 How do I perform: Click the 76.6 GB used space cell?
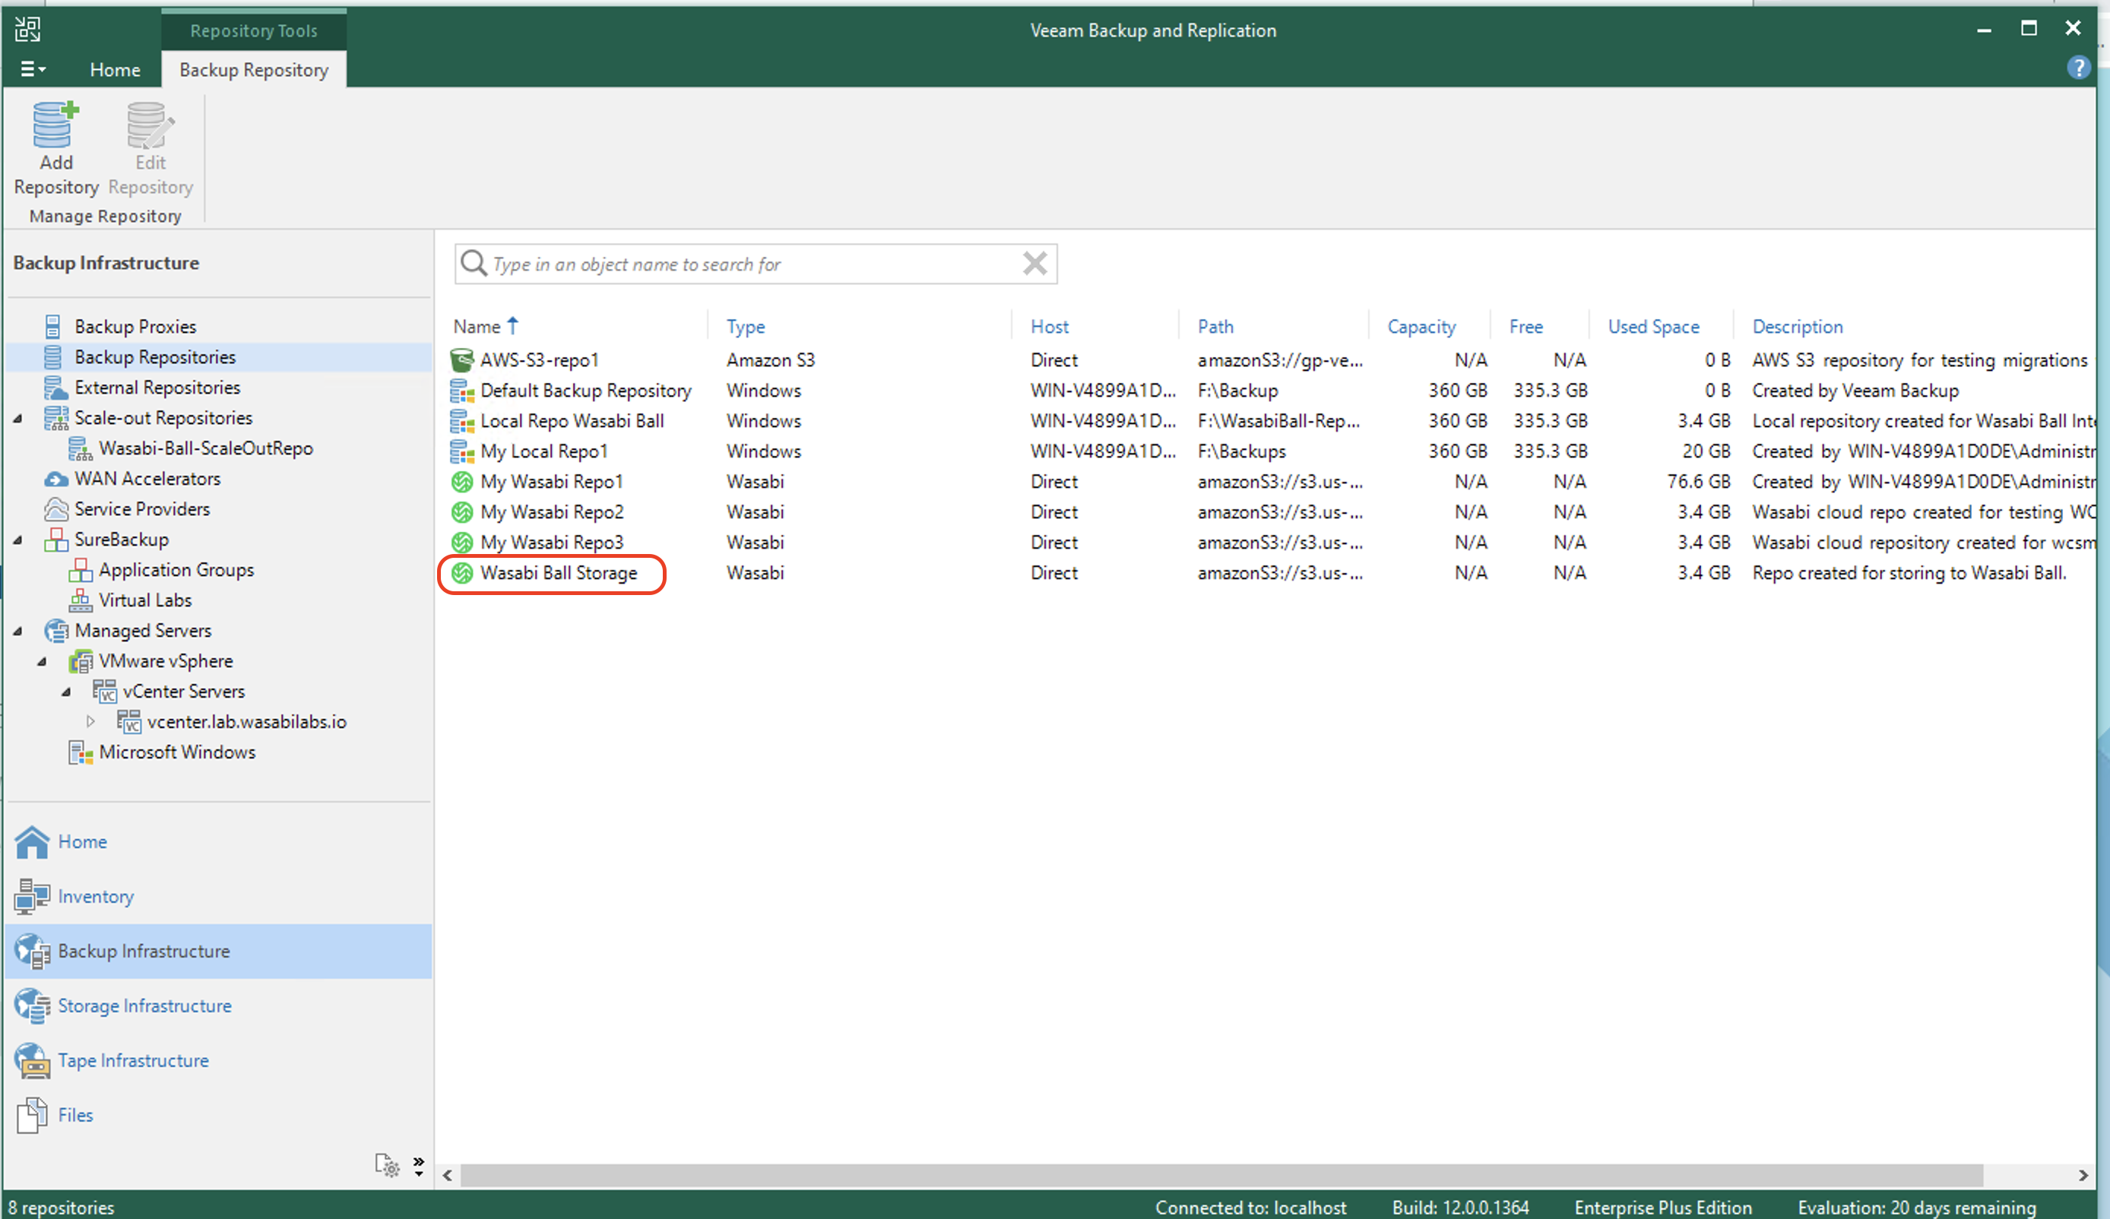pos(1697,481)
